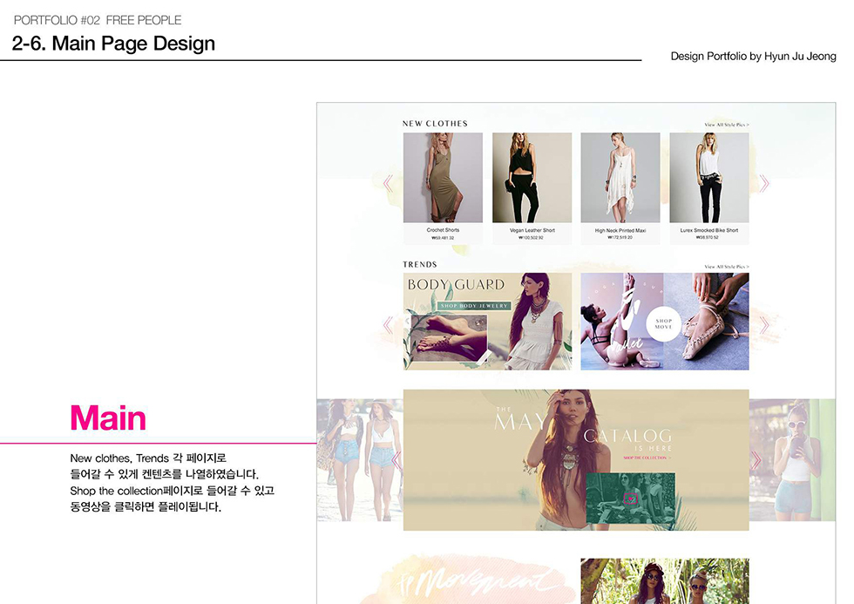The image size is (854, 604).
Task: Click the left arrow beside the Trends banners
Action: pyautogui.click(x=387, y=322)
